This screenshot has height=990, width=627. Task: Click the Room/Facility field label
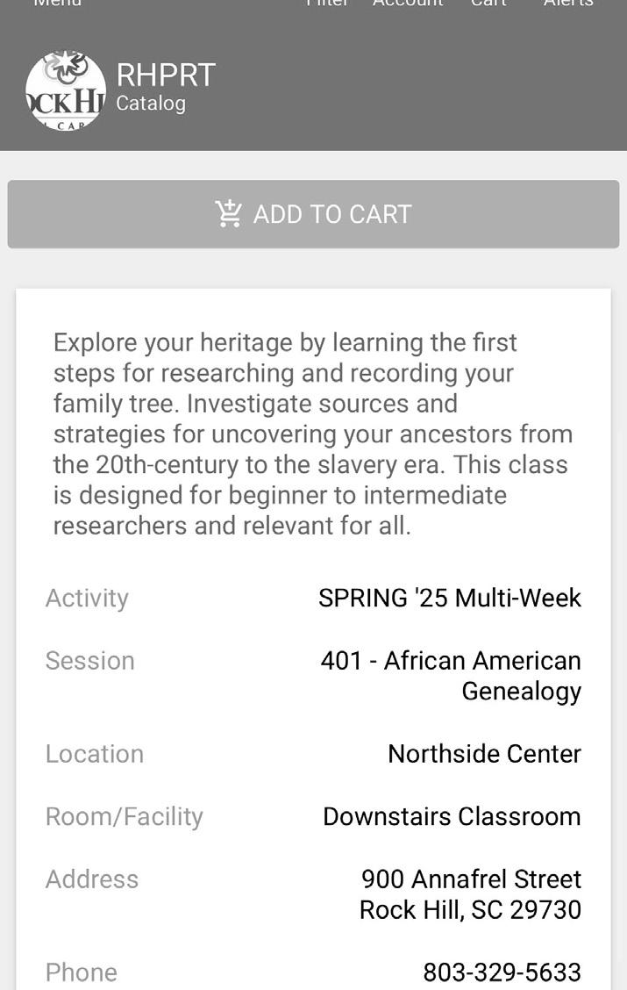[125, 817]
